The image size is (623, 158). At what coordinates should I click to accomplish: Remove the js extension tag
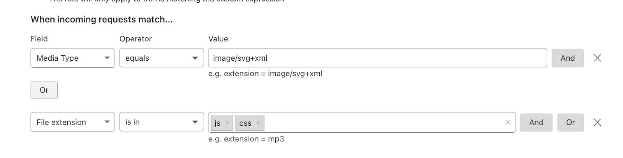click(x=227, y=123)
